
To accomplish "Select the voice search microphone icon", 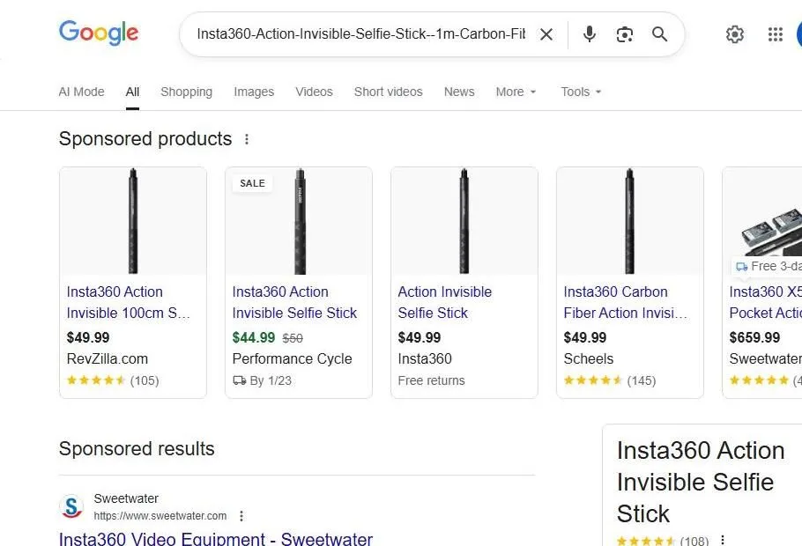I will (589, 33).
